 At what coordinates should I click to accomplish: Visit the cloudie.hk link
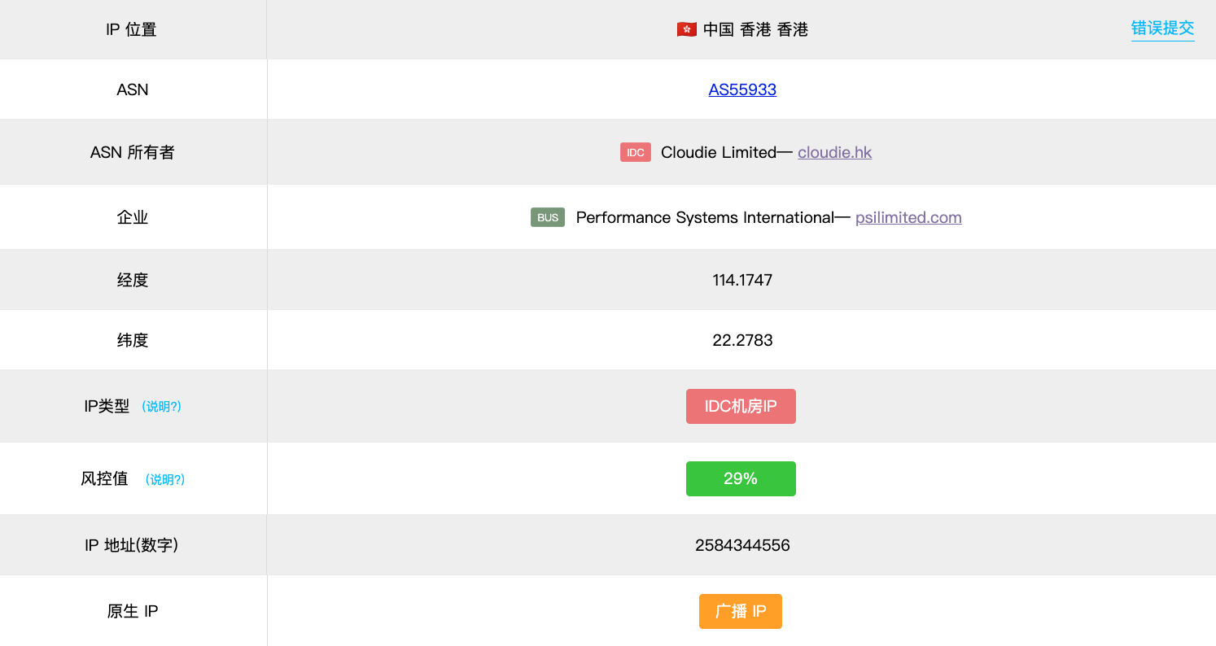coord(834,152)
